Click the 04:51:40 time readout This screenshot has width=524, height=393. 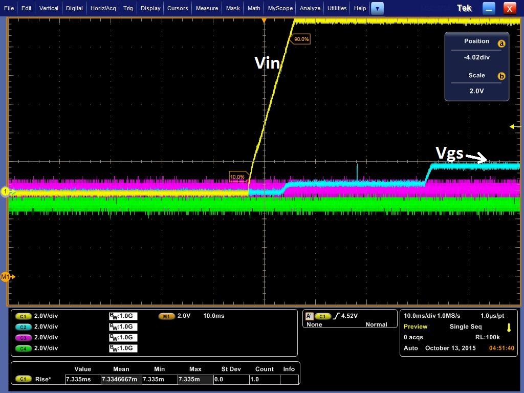(x=501, y=348)
